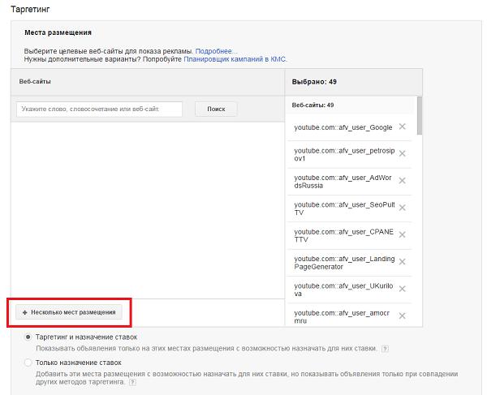The image size is (487, 395).
Task: Remove youtube.com::afv_user_LandingPageGenerator placement
Action: (403, 261)
